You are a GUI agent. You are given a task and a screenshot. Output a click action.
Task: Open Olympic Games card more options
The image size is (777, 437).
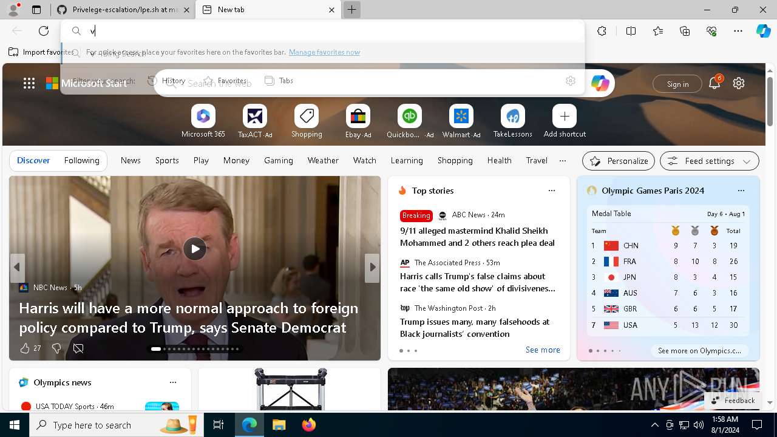pos(741,191)
